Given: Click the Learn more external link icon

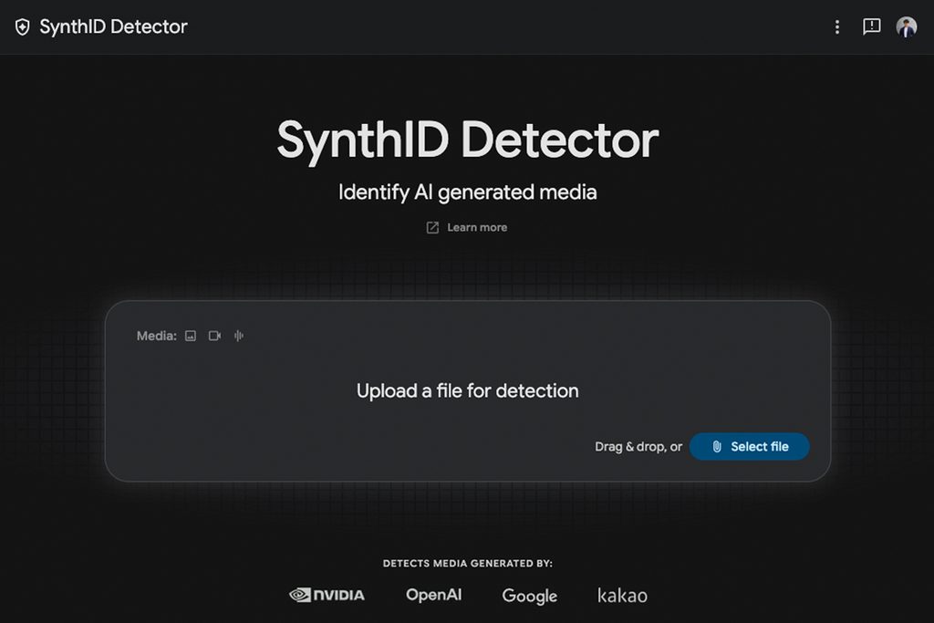Looking at the screenshot, I should 432,227.
